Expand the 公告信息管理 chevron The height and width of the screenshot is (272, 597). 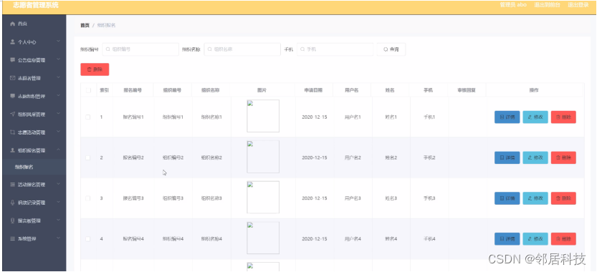[x=59, y=59]
